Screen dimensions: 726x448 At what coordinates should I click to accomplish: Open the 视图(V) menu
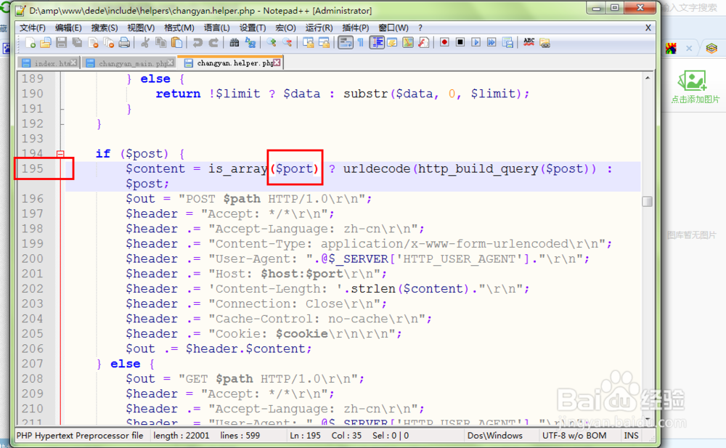(x=141, y=28)
